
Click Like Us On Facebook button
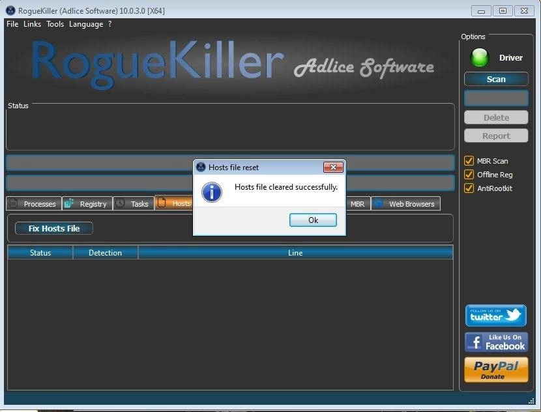pos(496,342)
